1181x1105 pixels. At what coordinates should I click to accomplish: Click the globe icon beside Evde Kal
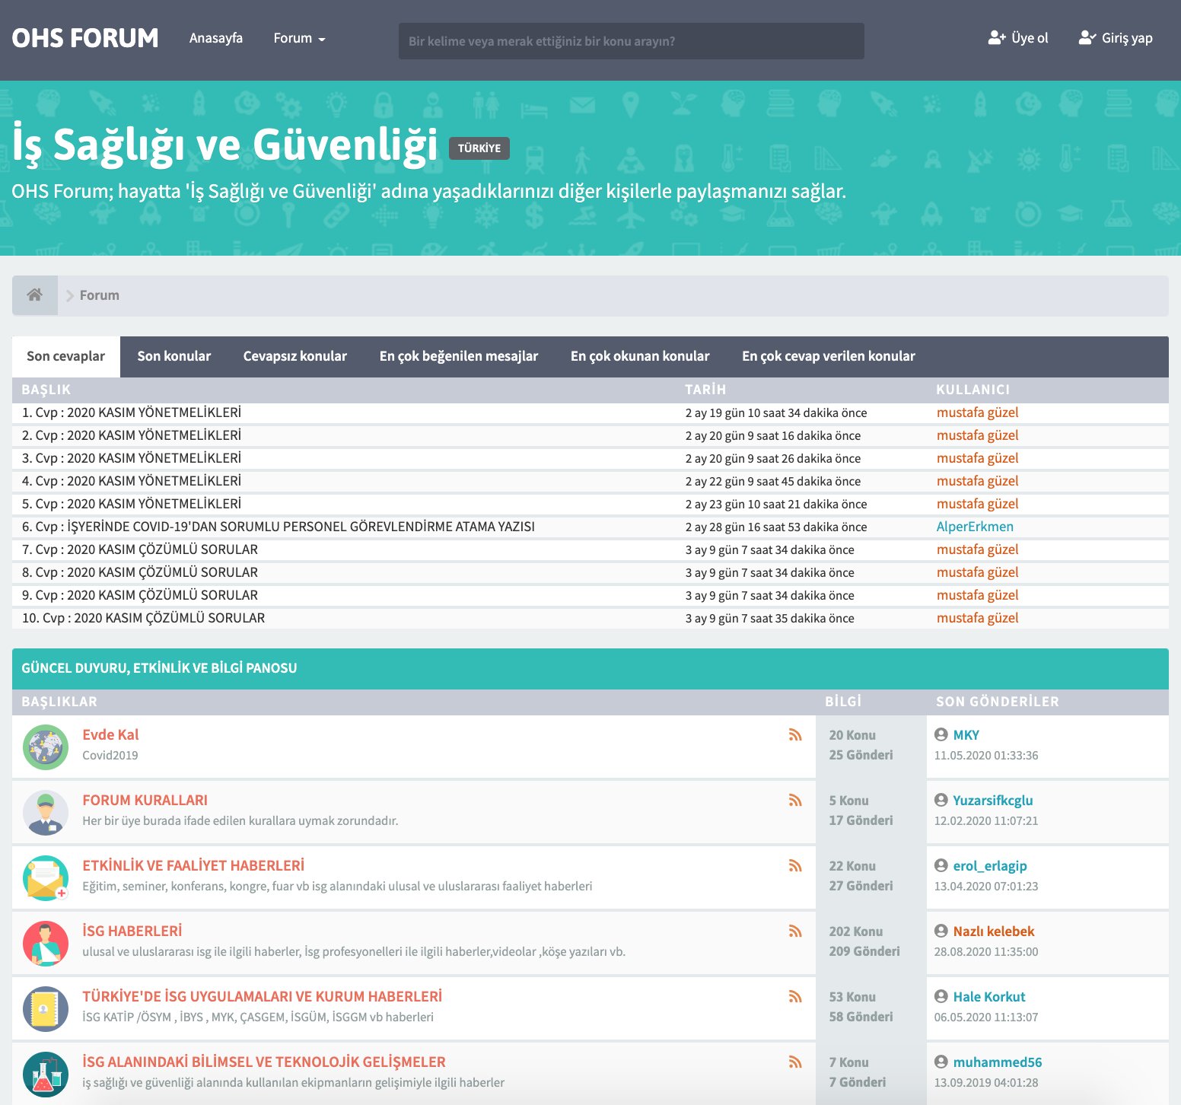(46, 745)
